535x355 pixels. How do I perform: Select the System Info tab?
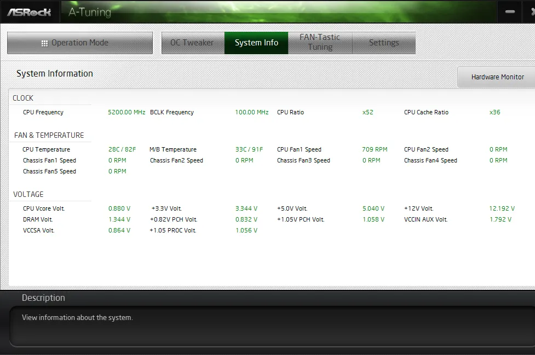(x=256, y=43)
